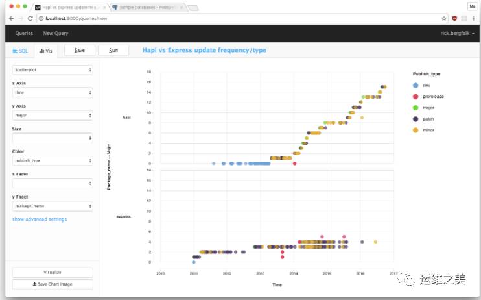Screen dimensions: 481x300
Task: Click the Package_name y-axis title
Action: pyautogui.click(x=109, y=166)
